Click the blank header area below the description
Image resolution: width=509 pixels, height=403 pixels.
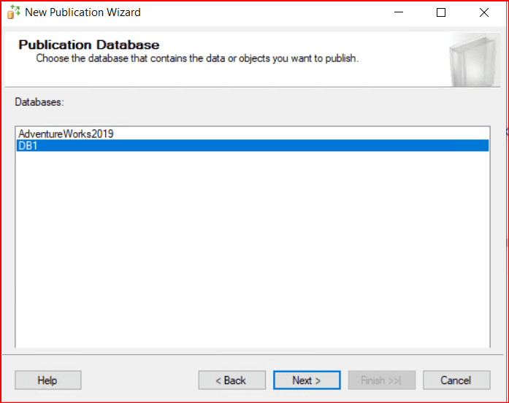219,75
